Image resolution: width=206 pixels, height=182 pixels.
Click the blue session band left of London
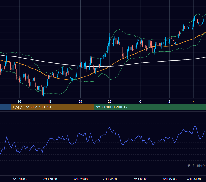pos(5,107)
